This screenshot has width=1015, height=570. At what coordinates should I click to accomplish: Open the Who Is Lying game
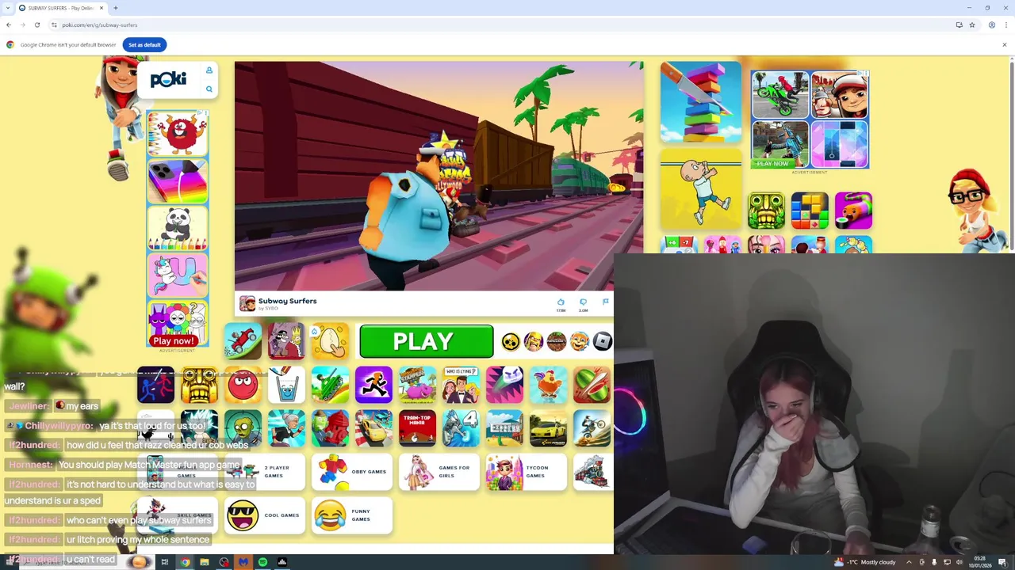pyautogui.click(x=461, y=385)
